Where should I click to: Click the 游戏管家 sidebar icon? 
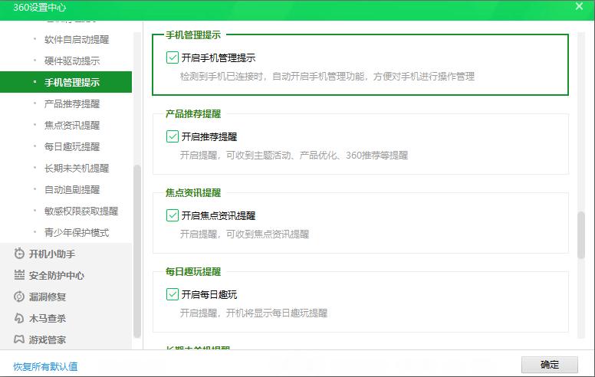[x=19, y=339]
